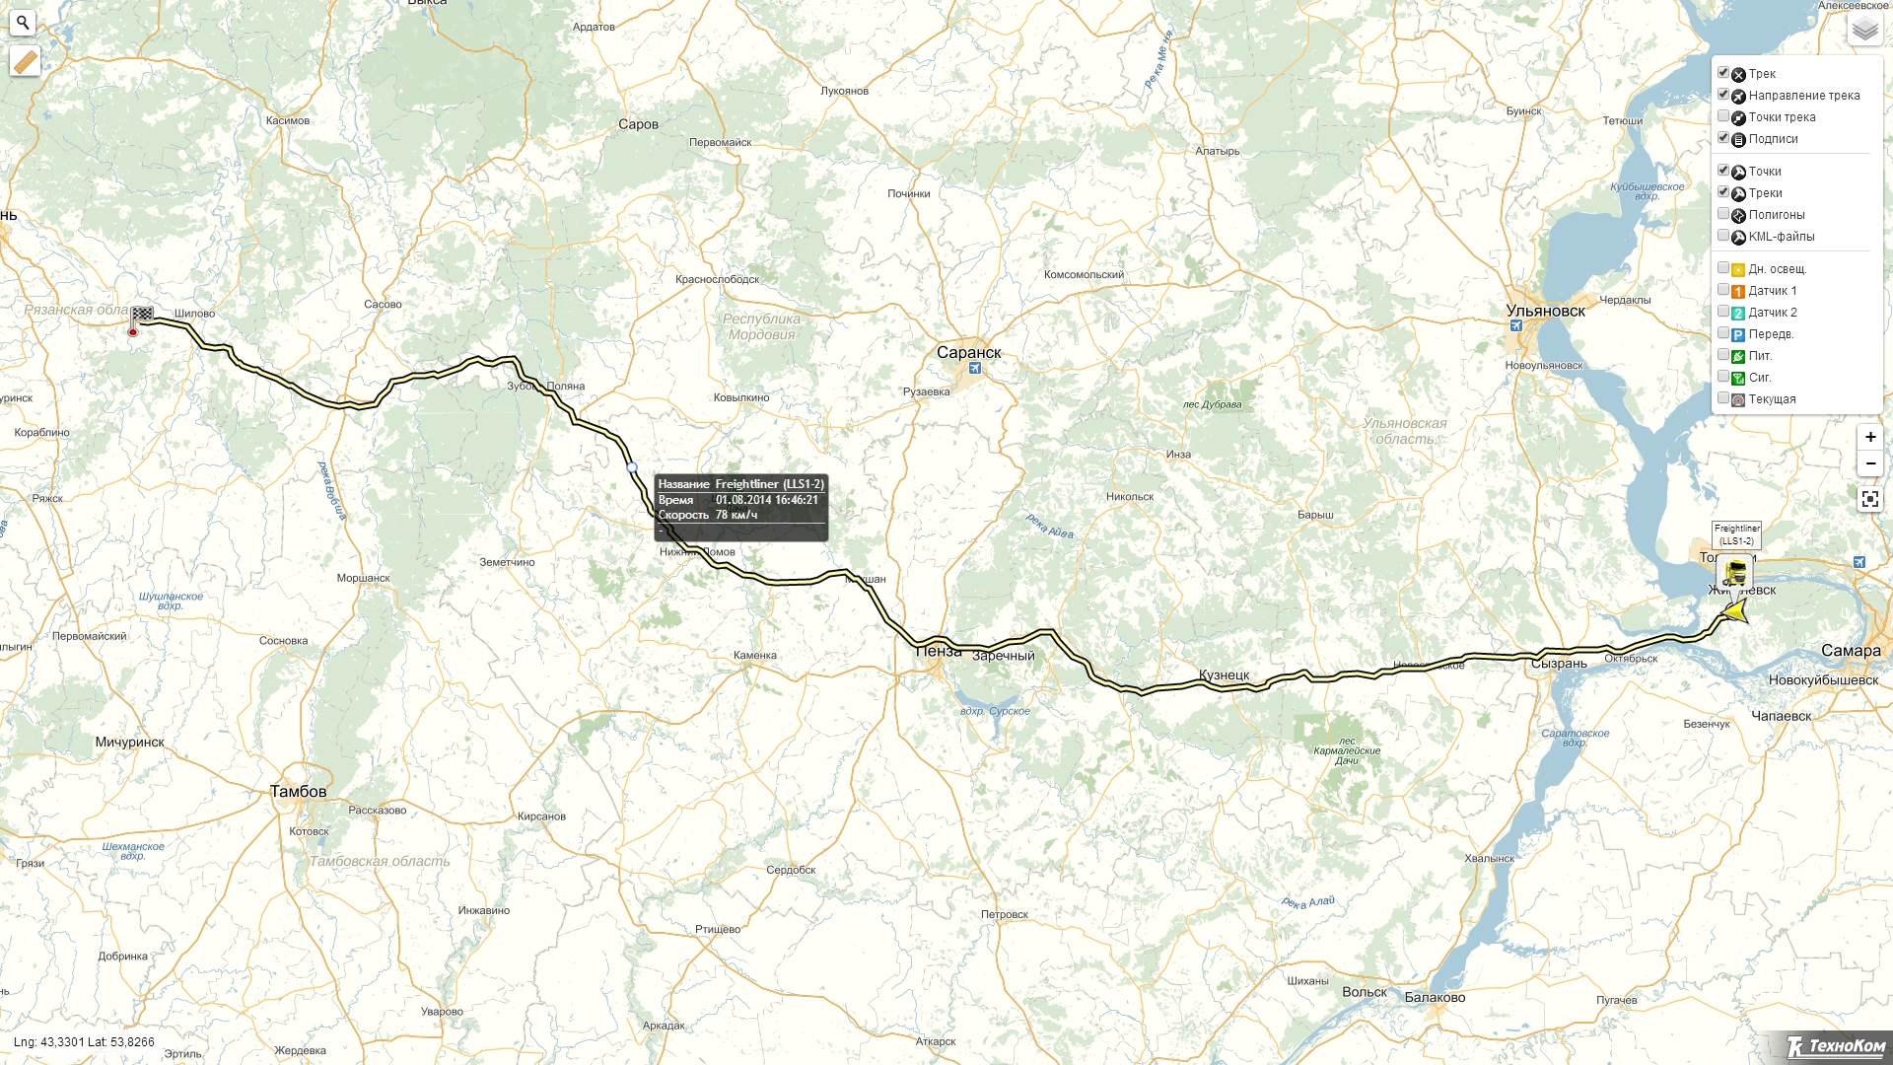The height and width of the screenshot is (1065, 1893).
Task: Select the ruler measurement tool
Action: (x=26, y=62)
